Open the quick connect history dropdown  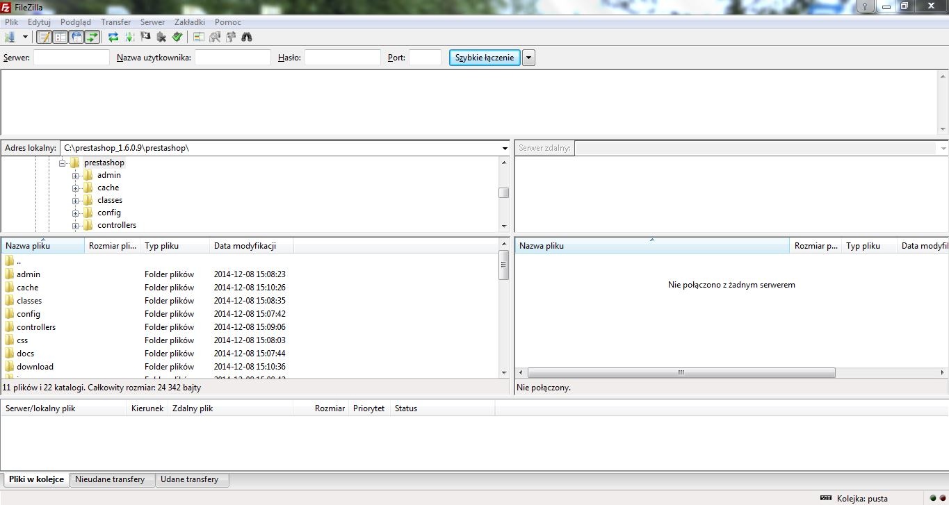[x=528, y=58]
